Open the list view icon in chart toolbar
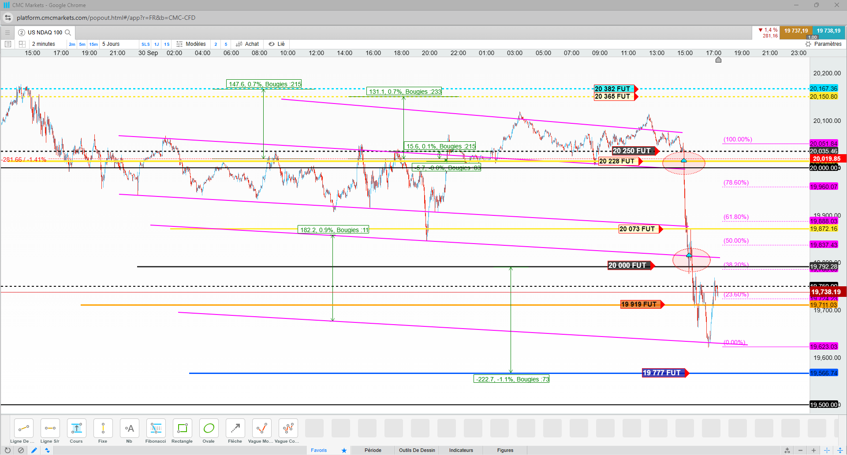This screenshot has width=847, height=455. click(7, 44)
